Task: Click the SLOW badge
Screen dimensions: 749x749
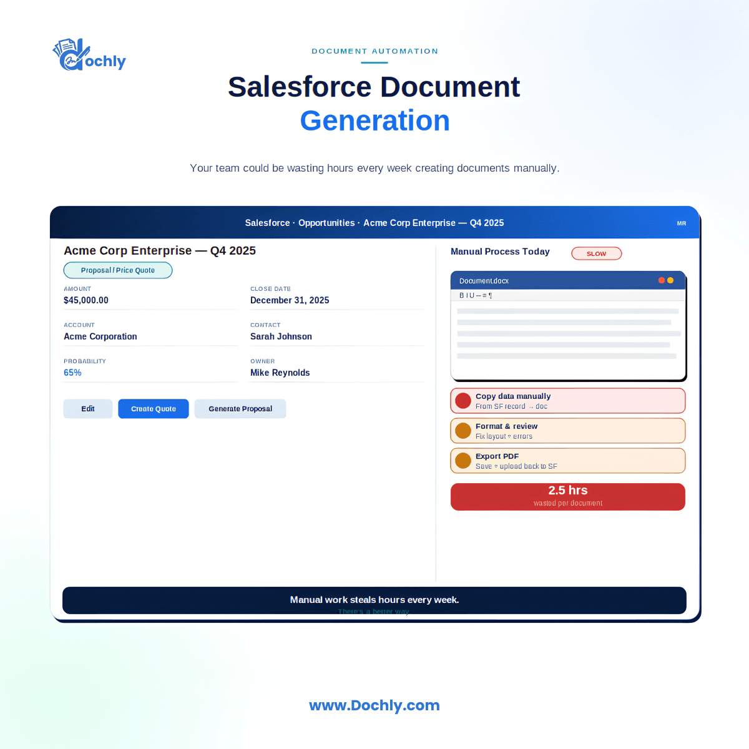Action: click(597, 253)
